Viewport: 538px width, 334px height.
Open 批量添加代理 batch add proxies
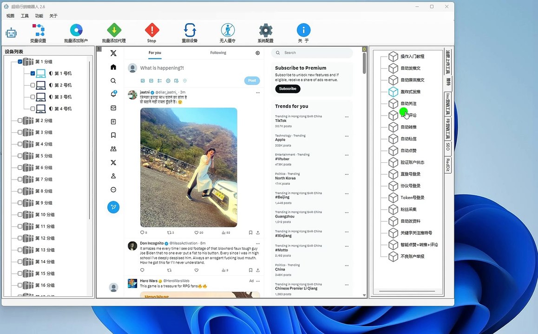click(114, 33)
